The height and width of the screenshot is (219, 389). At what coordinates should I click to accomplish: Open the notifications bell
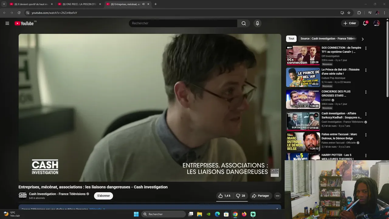(365, 23)
